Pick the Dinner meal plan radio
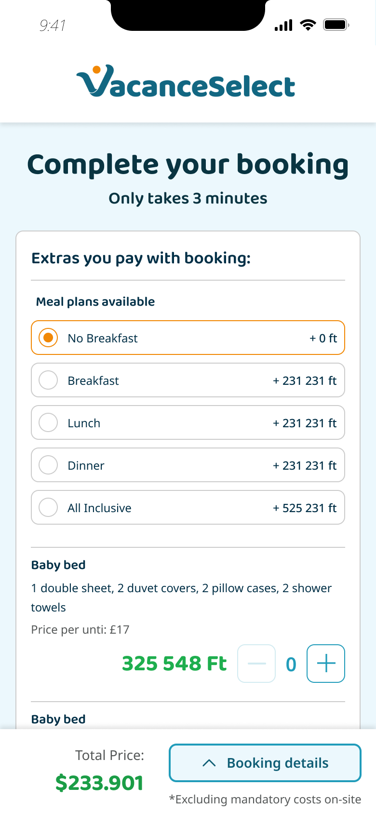This screenshot has height=814, width=376. [x=48, y=465]
